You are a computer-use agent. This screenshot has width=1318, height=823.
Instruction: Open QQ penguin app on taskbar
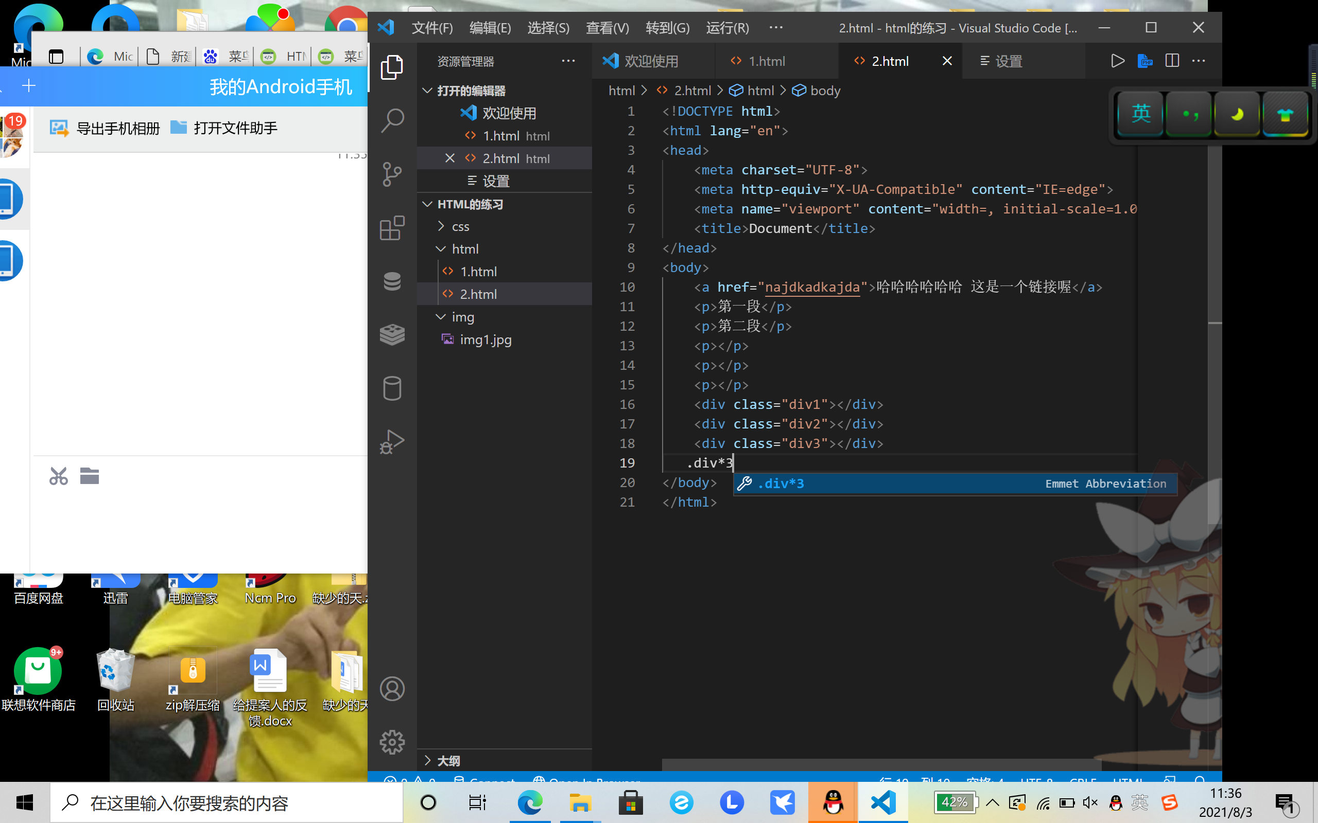[x=833, y=802]
